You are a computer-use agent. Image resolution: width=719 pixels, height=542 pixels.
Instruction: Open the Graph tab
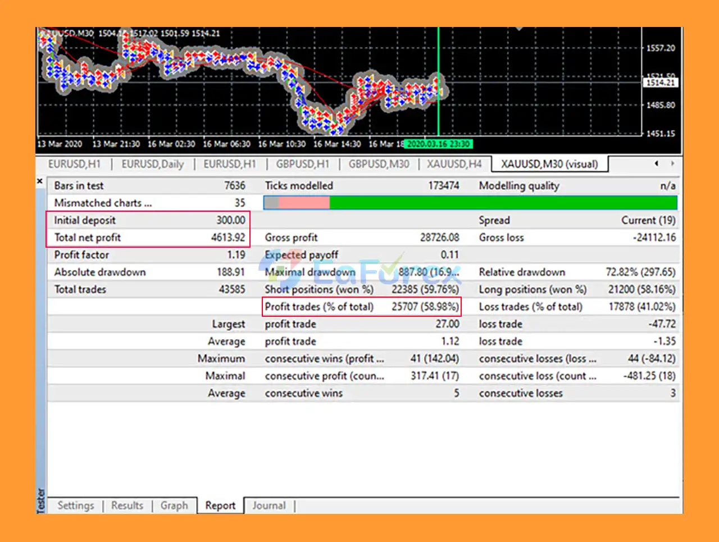pos(174,505)
